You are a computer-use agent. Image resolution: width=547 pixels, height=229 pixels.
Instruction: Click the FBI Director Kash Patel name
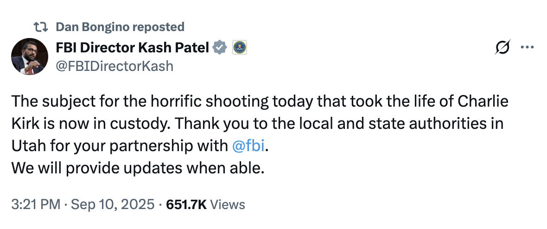[x=132, y=47]
